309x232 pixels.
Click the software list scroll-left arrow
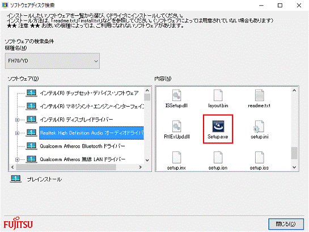[12, 167]
